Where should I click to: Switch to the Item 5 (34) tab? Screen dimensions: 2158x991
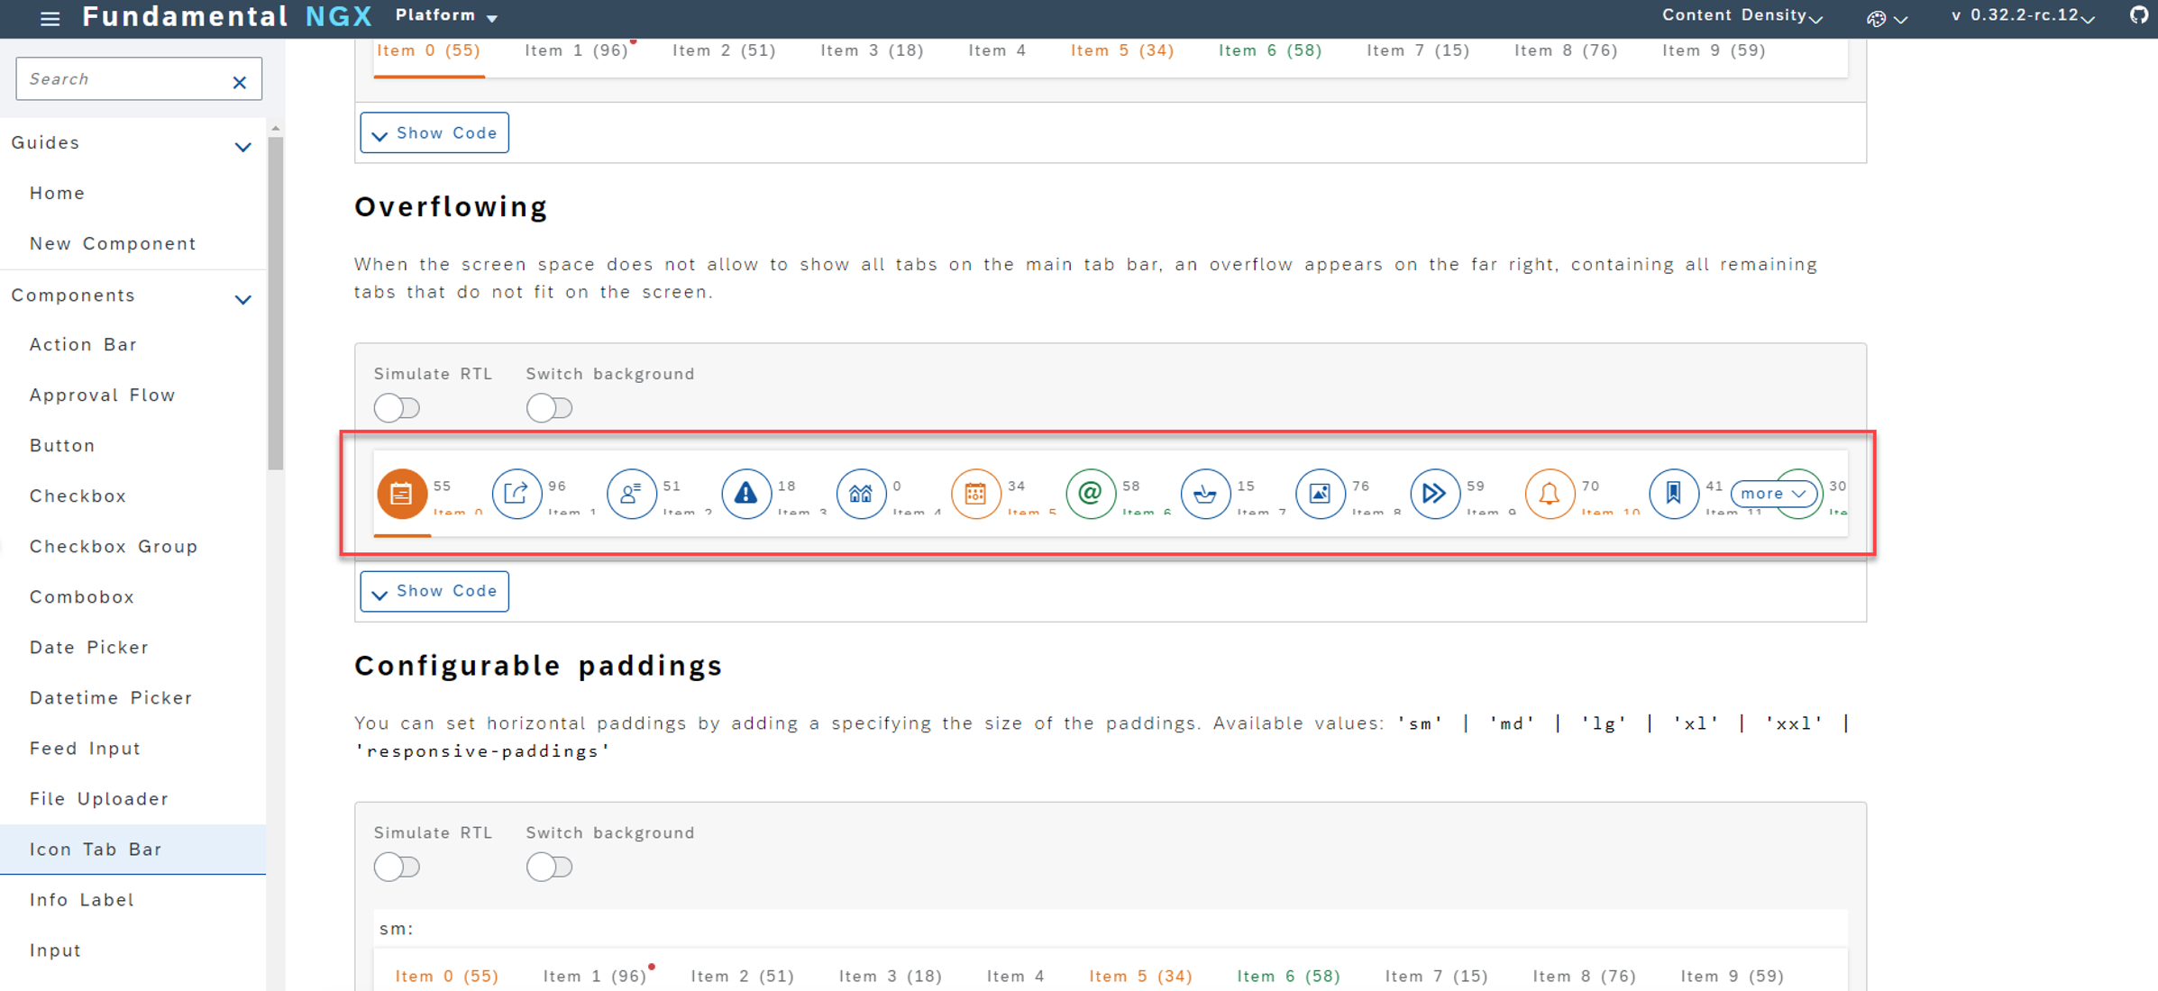click(1121, 50)
